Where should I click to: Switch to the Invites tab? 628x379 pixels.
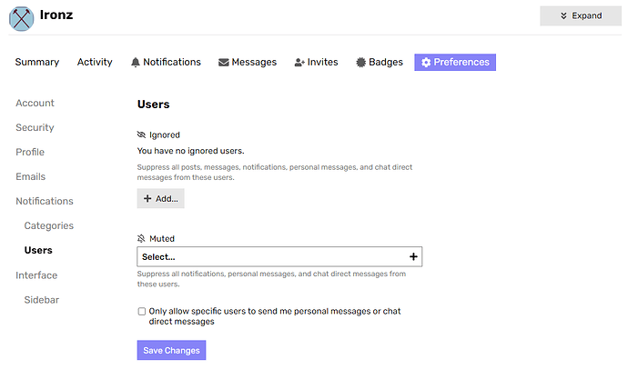(x=317, y=63)
